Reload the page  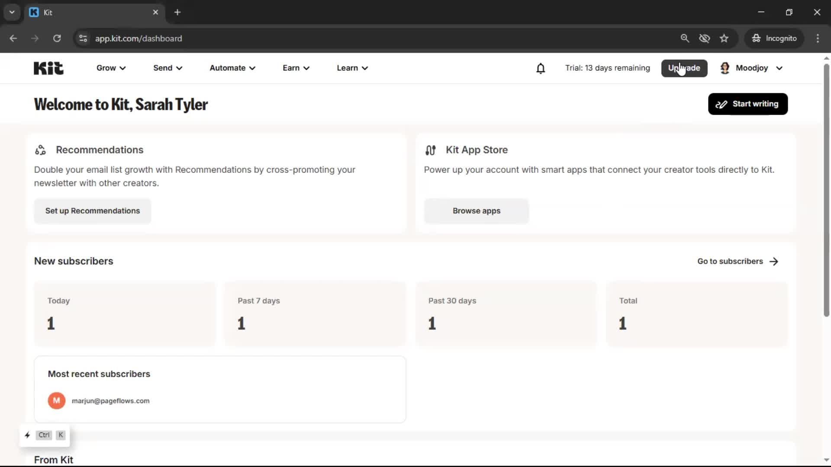[x=57, y=38]
